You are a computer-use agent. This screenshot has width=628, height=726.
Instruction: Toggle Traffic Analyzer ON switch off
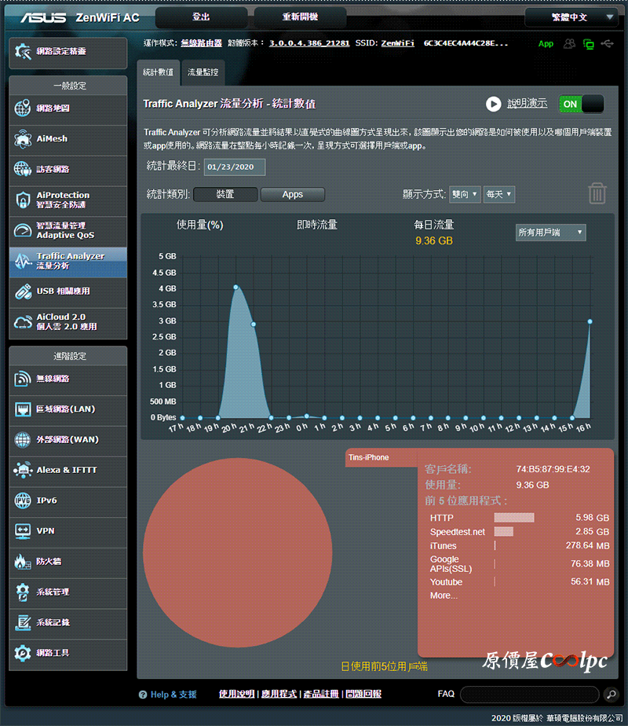(582, 104)
